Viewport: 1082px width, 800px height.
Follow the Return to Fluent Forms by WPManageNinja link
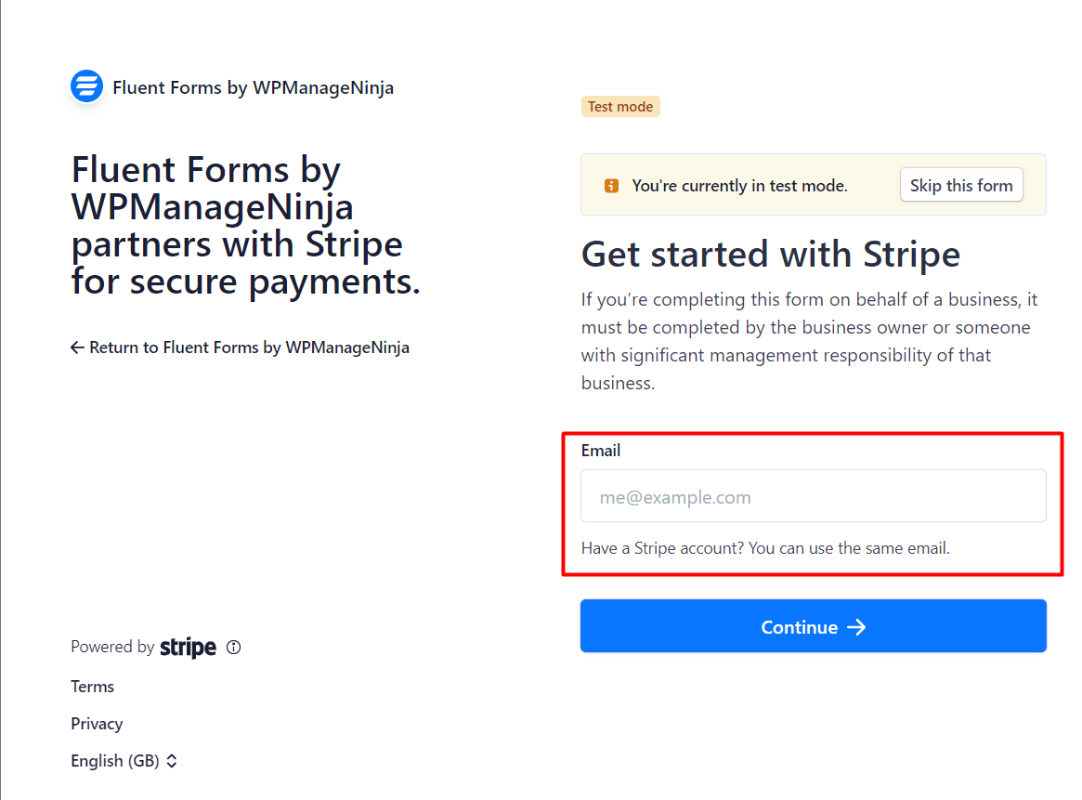(x=249, y=348)
